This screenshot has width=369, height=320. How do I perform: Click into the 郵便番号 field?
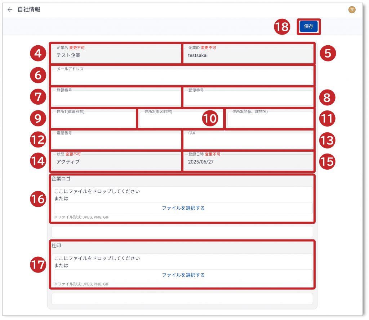(x=248, y=98)
